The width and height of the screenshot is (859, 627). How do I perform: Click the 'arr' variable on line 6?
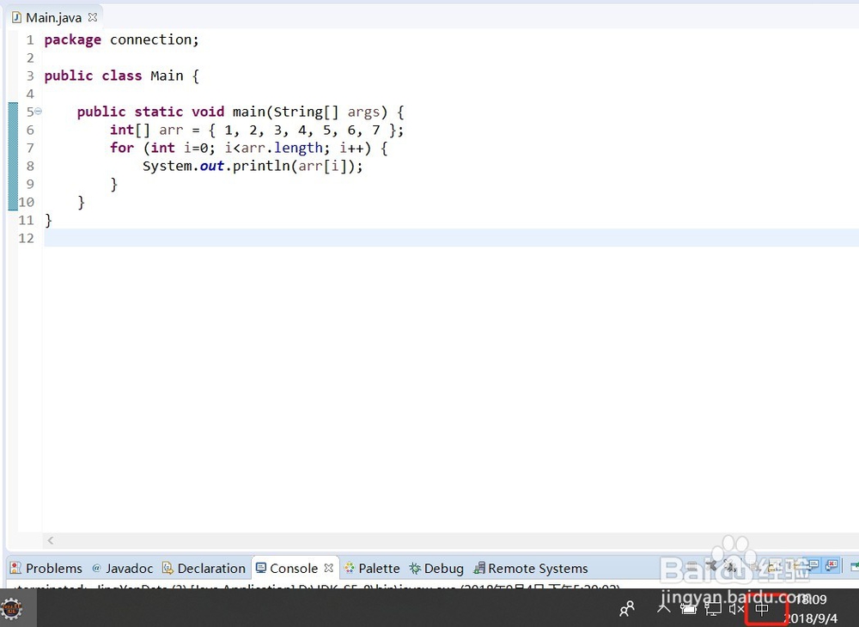[171, 131]
